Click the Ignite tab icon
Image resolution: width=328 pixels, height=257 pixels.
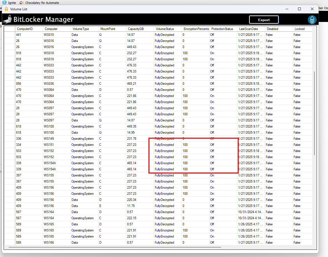coord(4,3)
